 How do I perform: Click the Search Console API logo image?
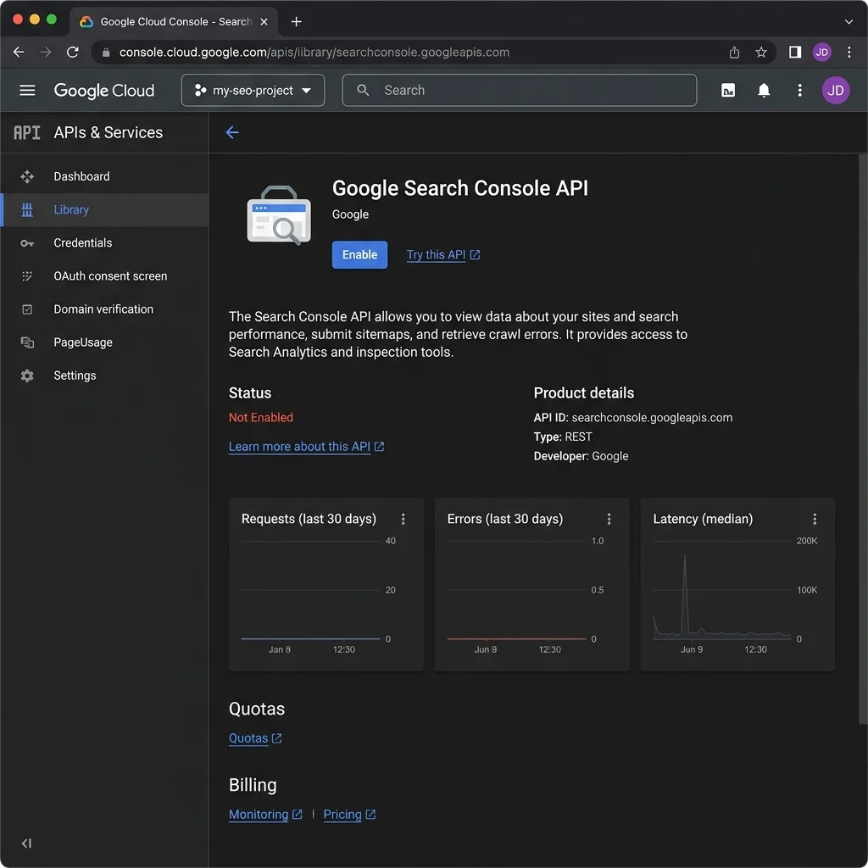[x=278, y=215]
